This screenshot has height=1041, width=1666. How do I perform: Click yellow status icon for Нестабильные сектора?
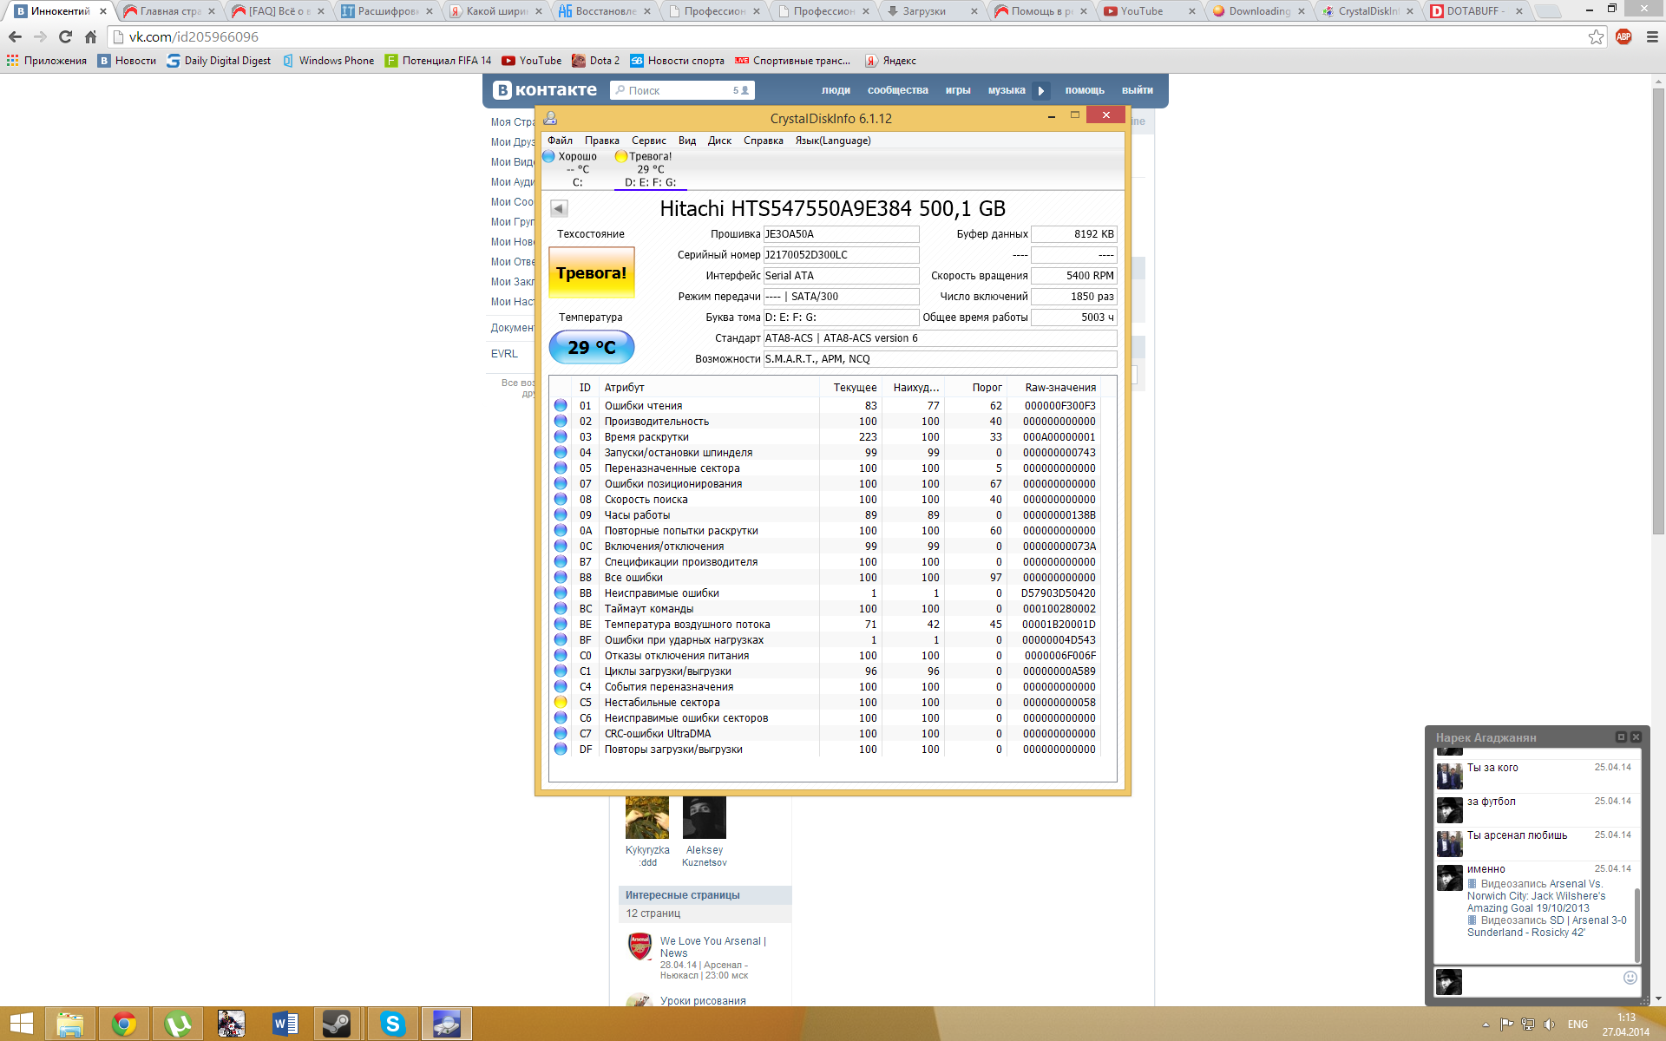561,703
